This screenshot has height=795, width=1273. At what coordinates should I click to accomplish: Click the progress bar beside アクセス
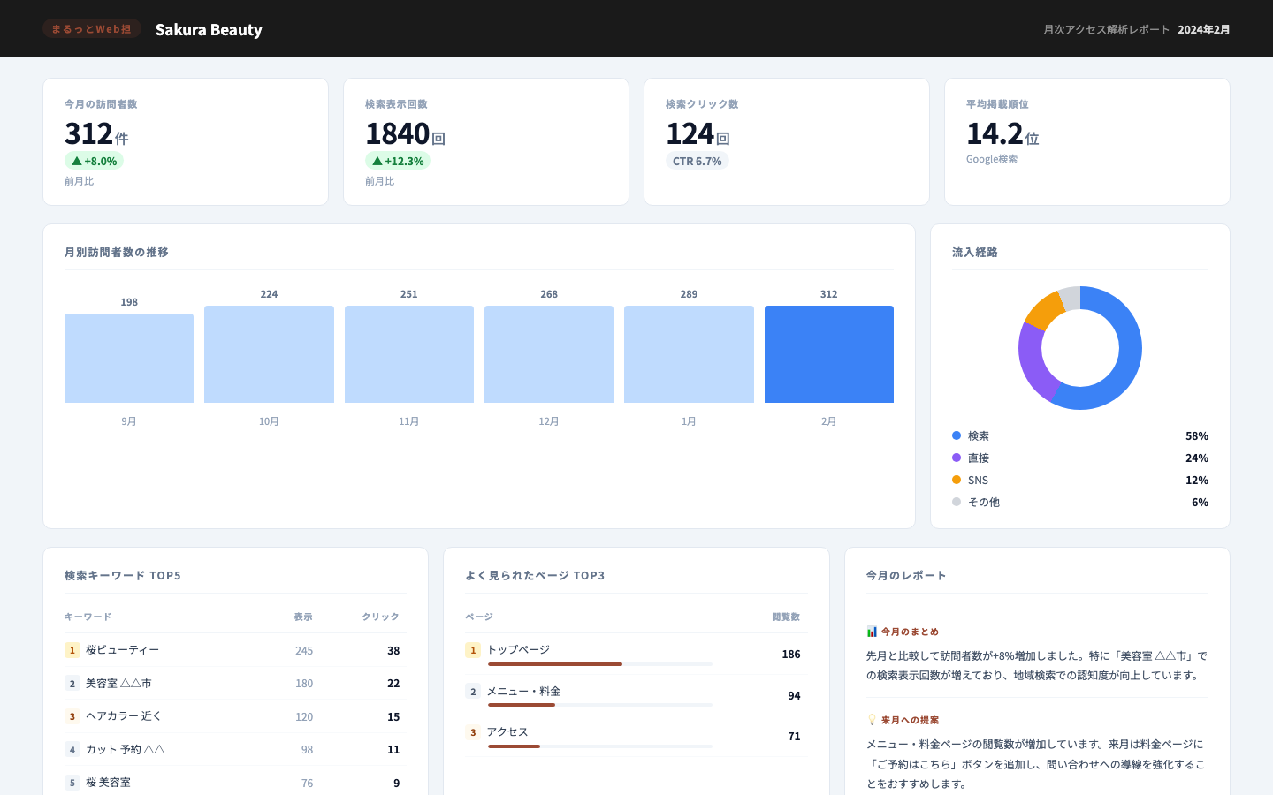pos(599,746)
